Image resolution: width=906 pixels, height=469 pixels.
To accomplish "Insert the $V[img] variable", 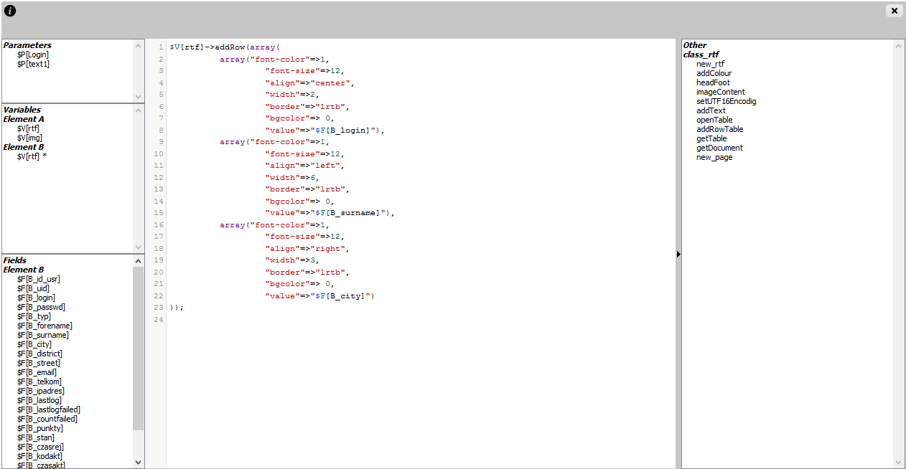I will [29, 138].
